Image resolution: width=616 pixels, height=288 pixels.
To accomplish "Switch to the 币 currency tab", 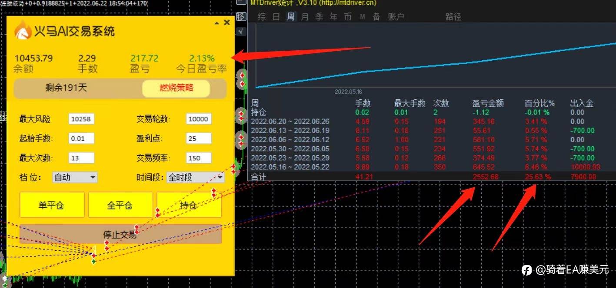I will 348,17.
